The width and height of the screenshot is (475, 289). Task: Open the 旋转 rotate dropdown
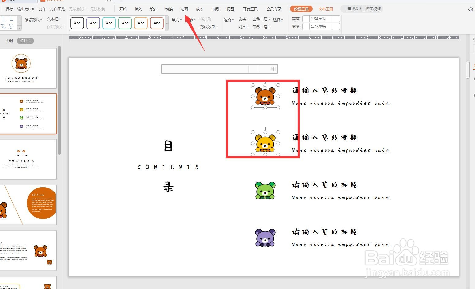coord(243,19)
